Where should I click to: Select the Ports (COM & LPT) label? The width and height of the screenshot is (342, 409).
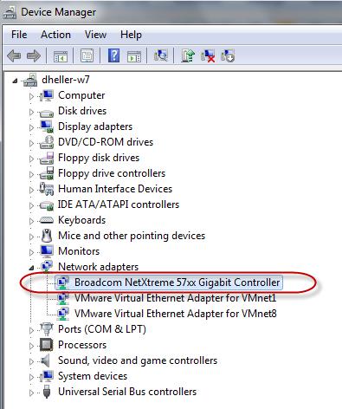pyautogui.click(x=102, y=329)
